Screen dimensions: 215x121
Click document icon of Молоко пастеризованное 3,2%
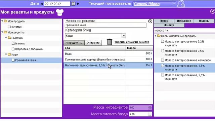[163, 41]
